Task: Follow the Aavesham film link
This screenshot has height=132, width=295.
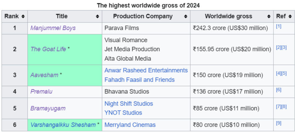Action: coord(44,75)
